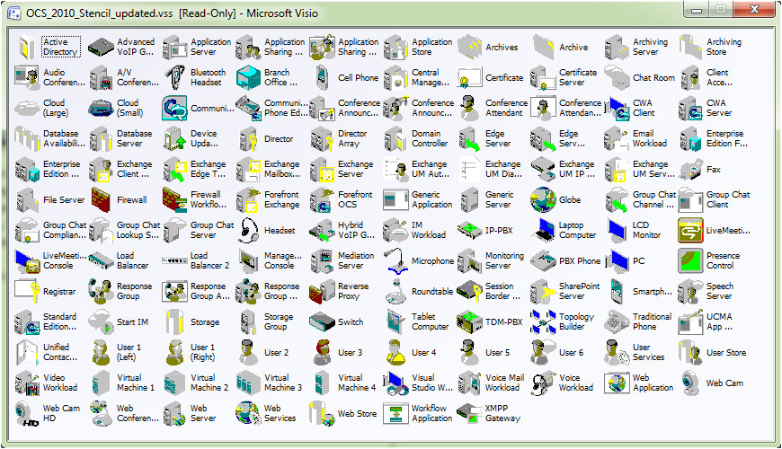
Task: Select the Firewall brick wall shape
Action: click(x=101, y=199)
